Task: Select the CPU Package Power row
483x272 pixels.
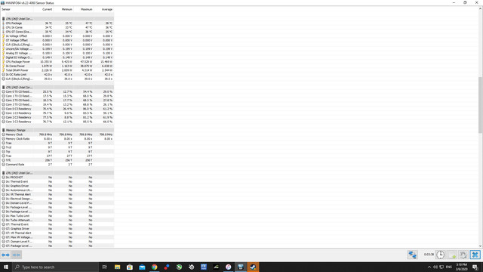Action: [57, 62]
